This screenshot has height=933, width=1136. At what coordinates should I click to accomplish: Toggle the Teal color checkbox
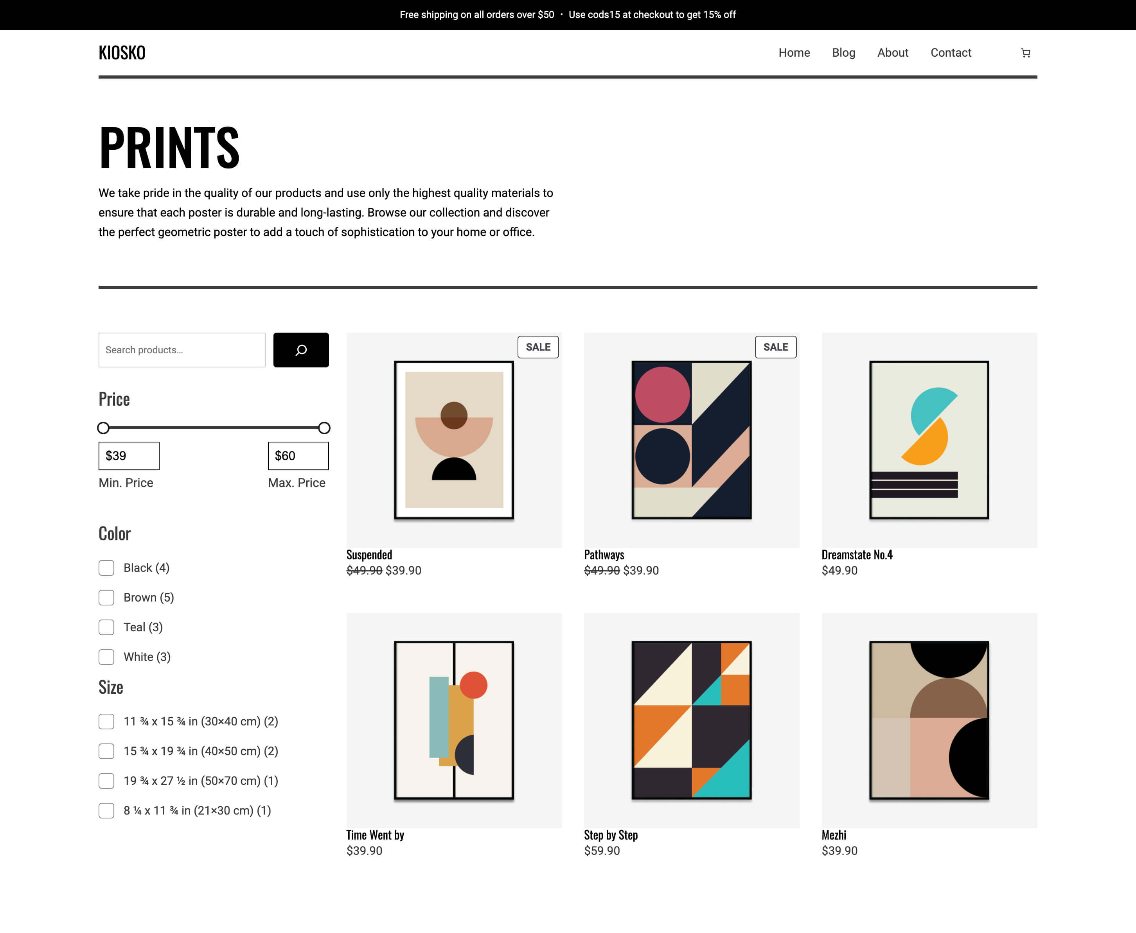(106, 627)
